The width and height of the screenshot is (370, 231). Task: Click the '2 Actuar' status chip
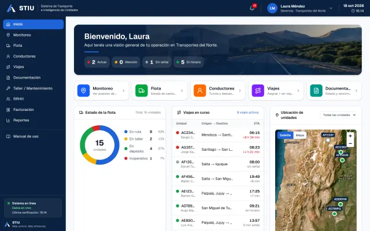pyautogui.click(x=97, y=62)
